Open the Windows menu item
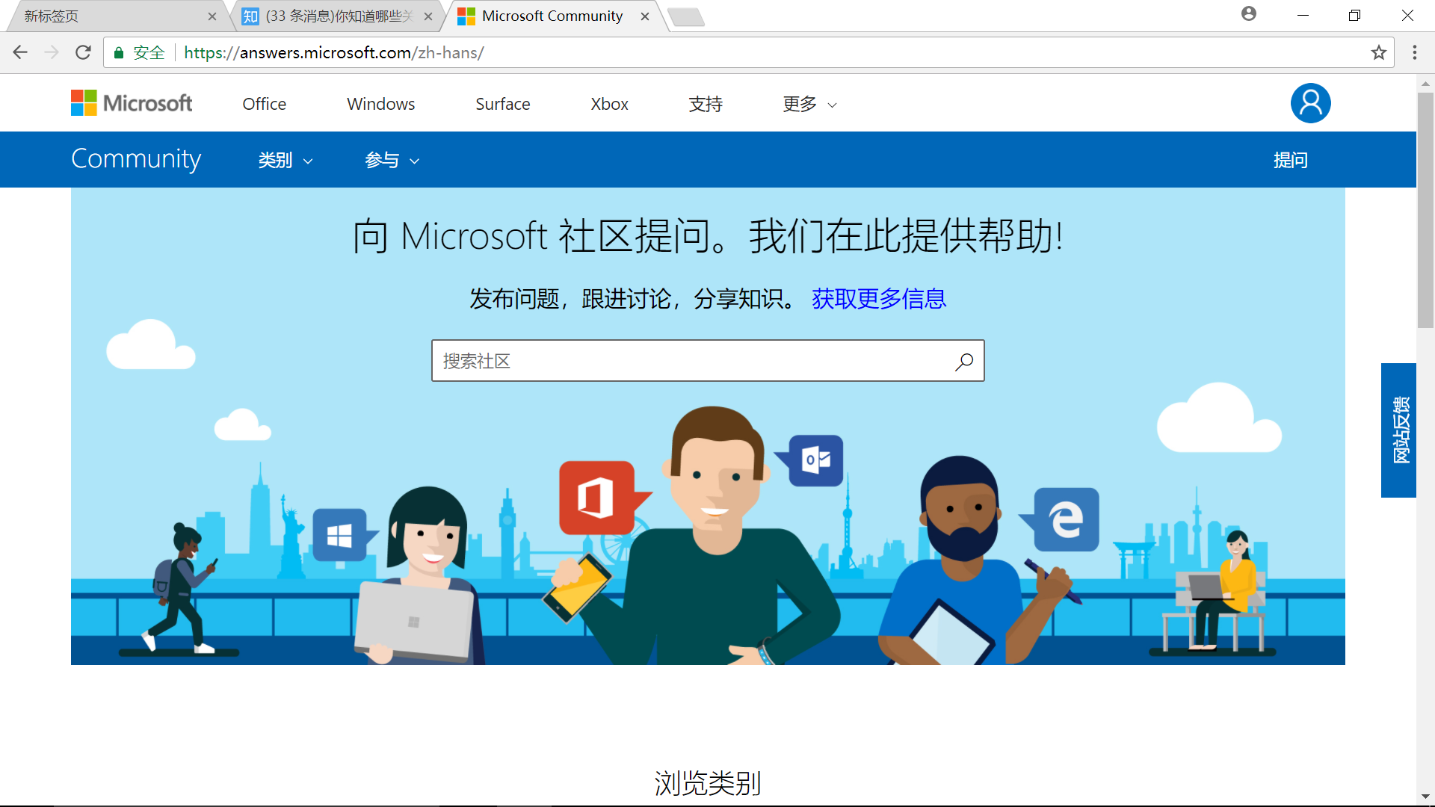This screenshot has width=1435, height=807. [380, 105]
